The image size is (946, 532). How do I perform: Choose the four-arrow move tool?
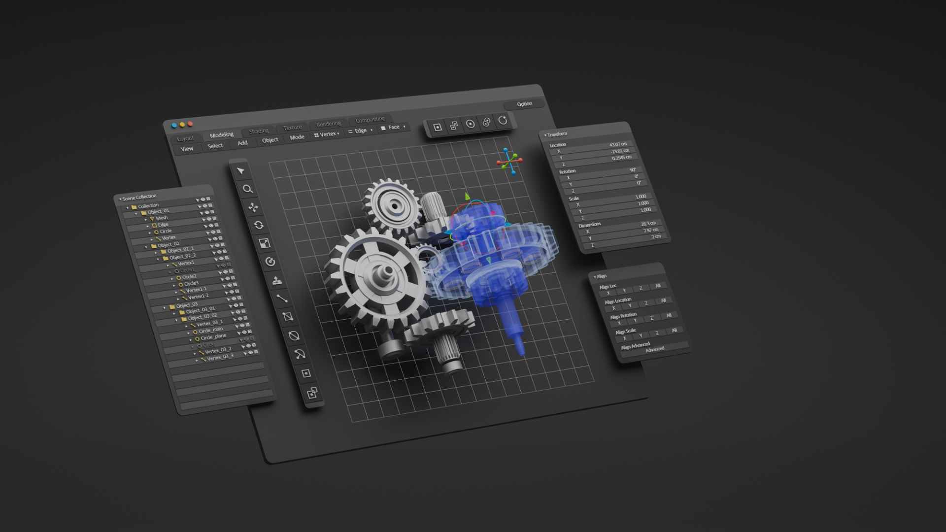(253, 207)
